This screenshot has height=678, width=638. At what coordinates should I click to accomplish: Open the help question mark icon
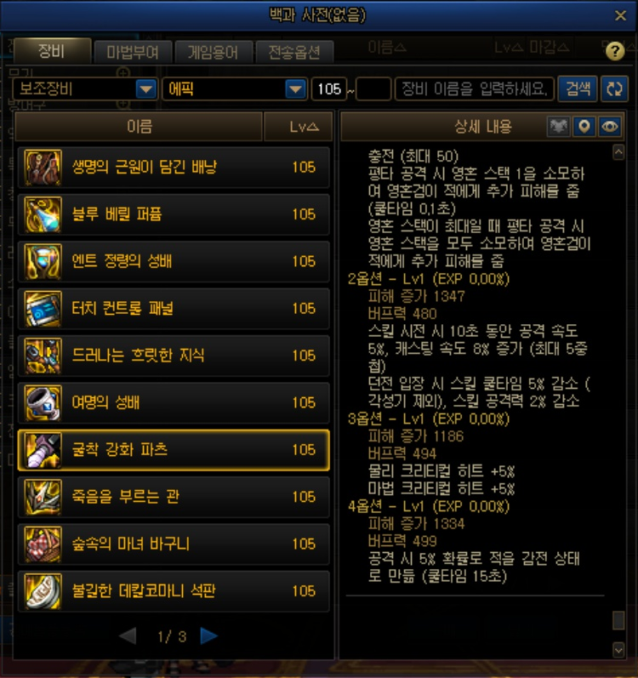click(x=615, y=51)
